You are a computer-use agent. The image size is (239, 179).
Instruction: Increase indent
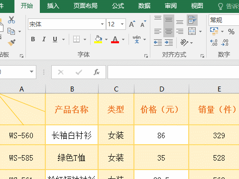point(169,43)
